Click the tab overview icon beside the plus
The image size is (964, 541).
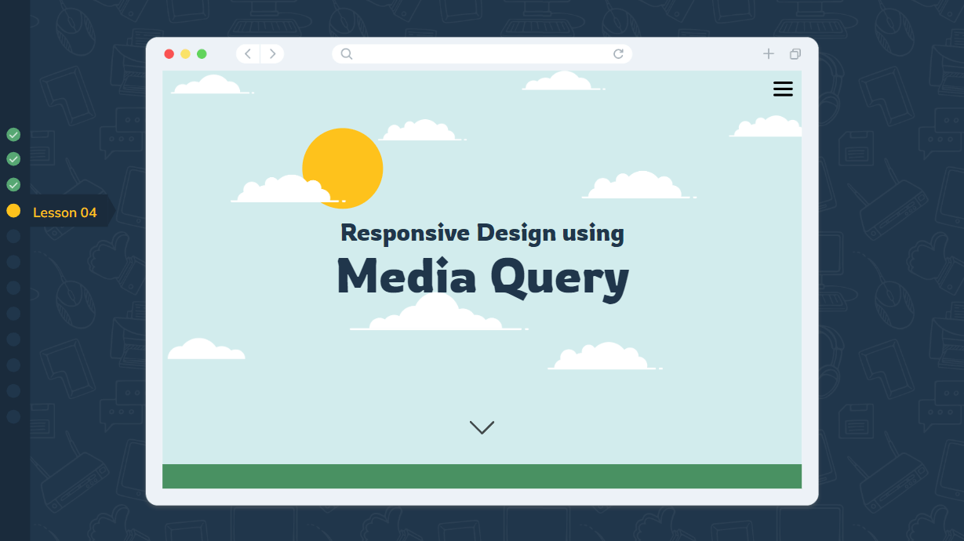click(795, 53)
